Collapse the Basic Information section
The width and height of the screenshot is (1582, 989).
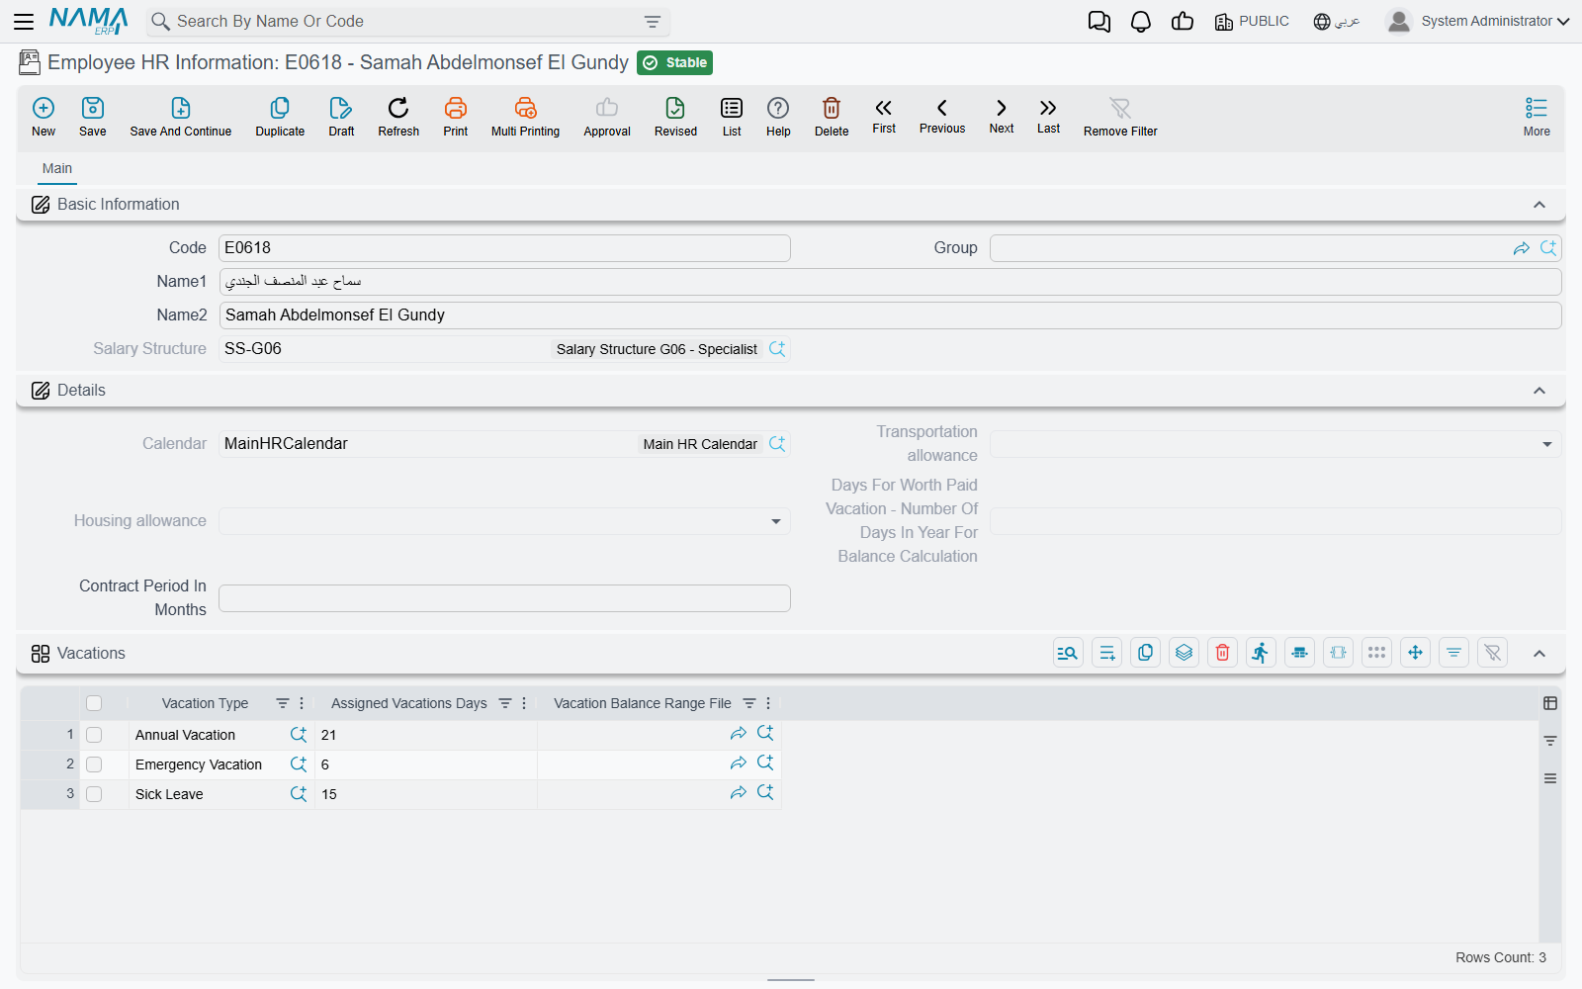click(x=1539, y=205)
